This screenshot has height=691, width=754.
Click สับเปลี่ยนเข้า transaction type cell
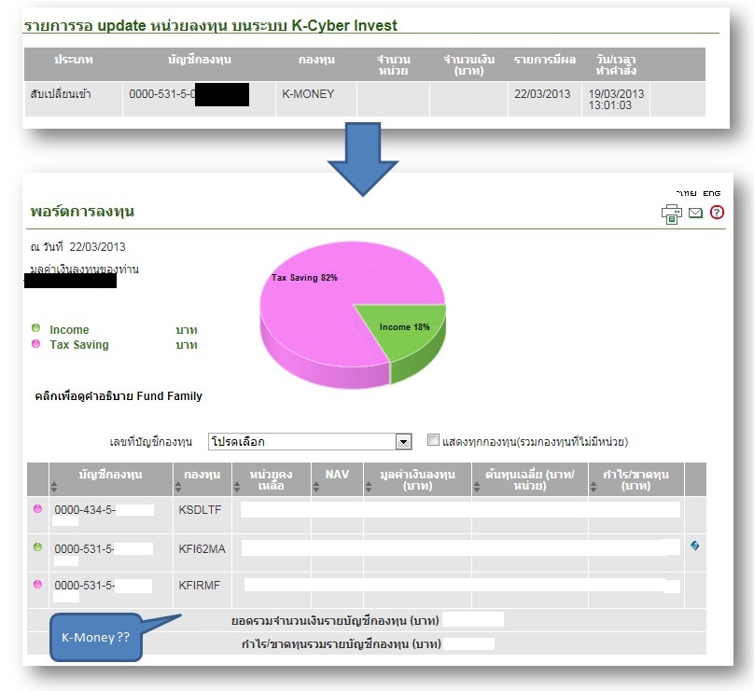coord(61,93)
